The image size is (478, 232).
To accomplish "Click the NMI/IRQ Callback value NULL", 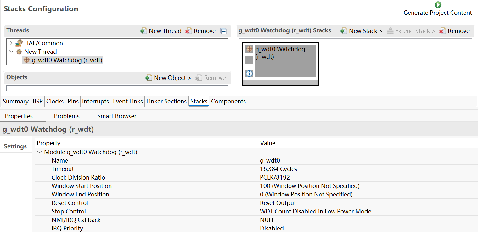I will pyautogui.click(x=368, y=220).
